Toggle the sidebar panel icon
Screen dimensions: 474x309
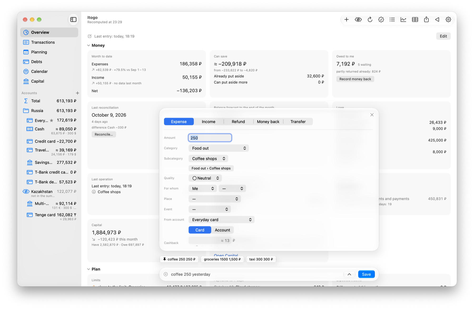pyautogui.click(x=73, y=19)
